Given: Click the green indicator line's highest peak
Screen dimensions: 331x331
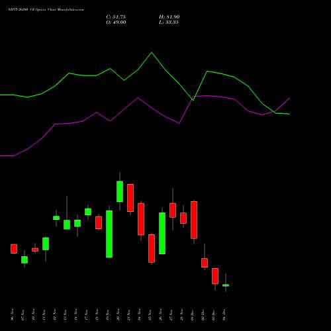Looking at the screenshot, I should (x=152, y=52).
